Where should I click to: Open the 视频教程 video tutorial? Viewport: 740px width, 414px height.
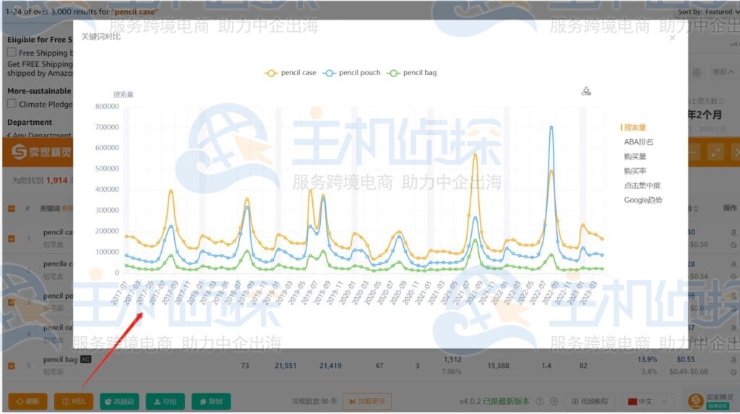590,401
